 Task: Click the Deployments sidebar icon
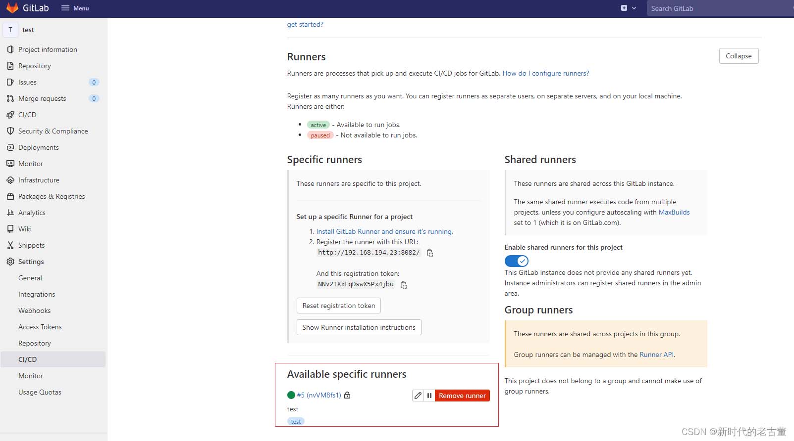pyautogui.click(x=10, y=147)
